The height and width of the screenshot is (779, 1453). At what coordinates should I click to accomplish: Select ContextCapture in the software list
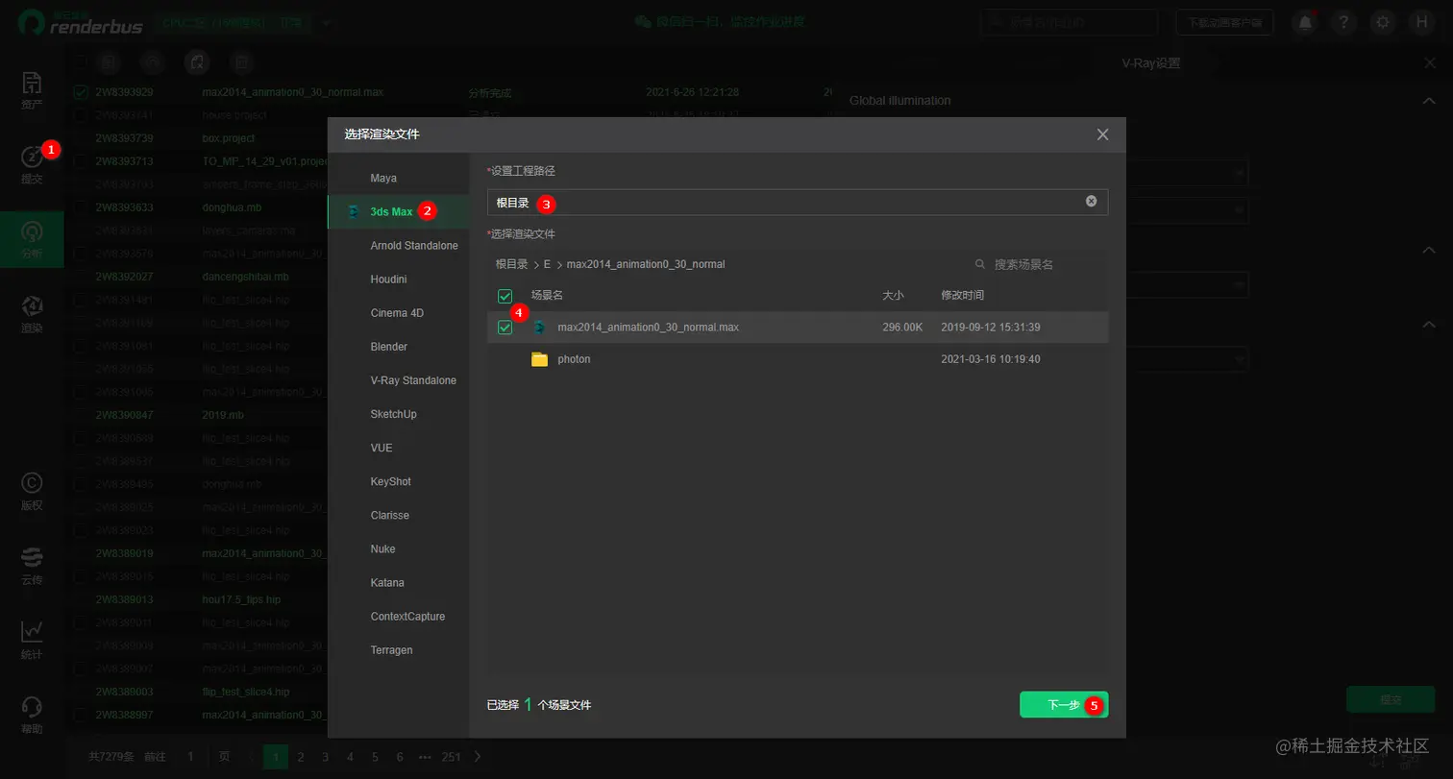click(x=398, y=616)
